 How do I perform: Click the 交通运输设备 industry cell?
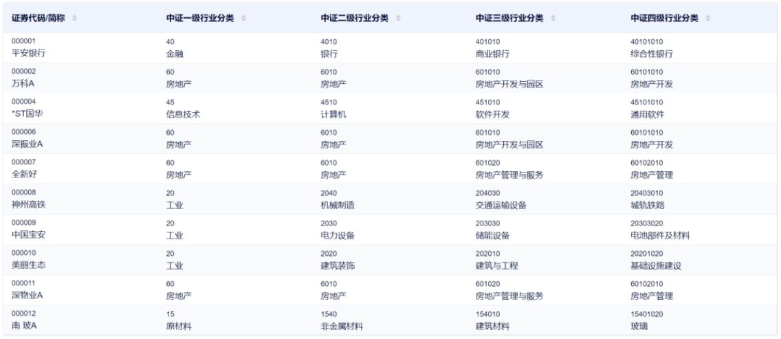501,206
